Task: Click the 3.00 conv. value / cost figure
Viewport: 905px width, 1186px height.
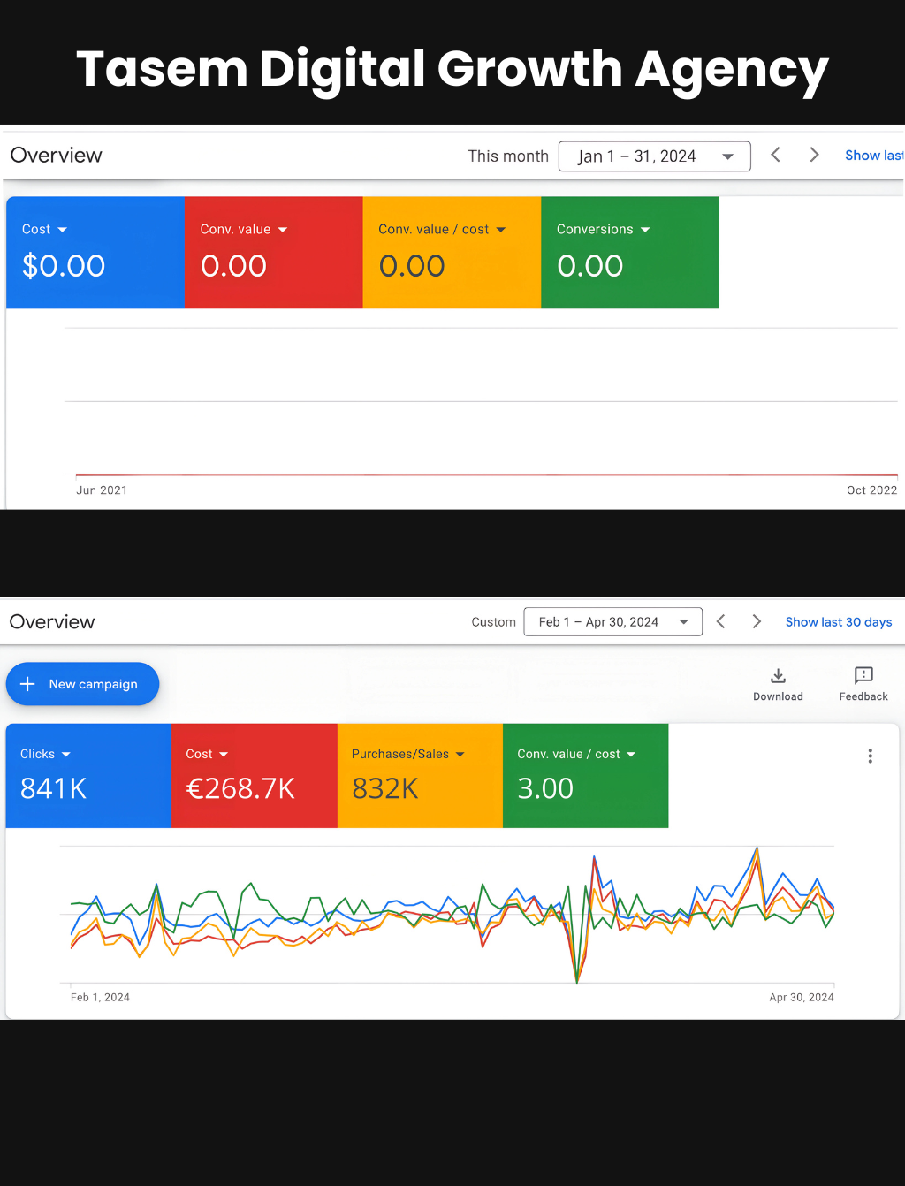Action: pyautogui.click(x=545, y=788)
